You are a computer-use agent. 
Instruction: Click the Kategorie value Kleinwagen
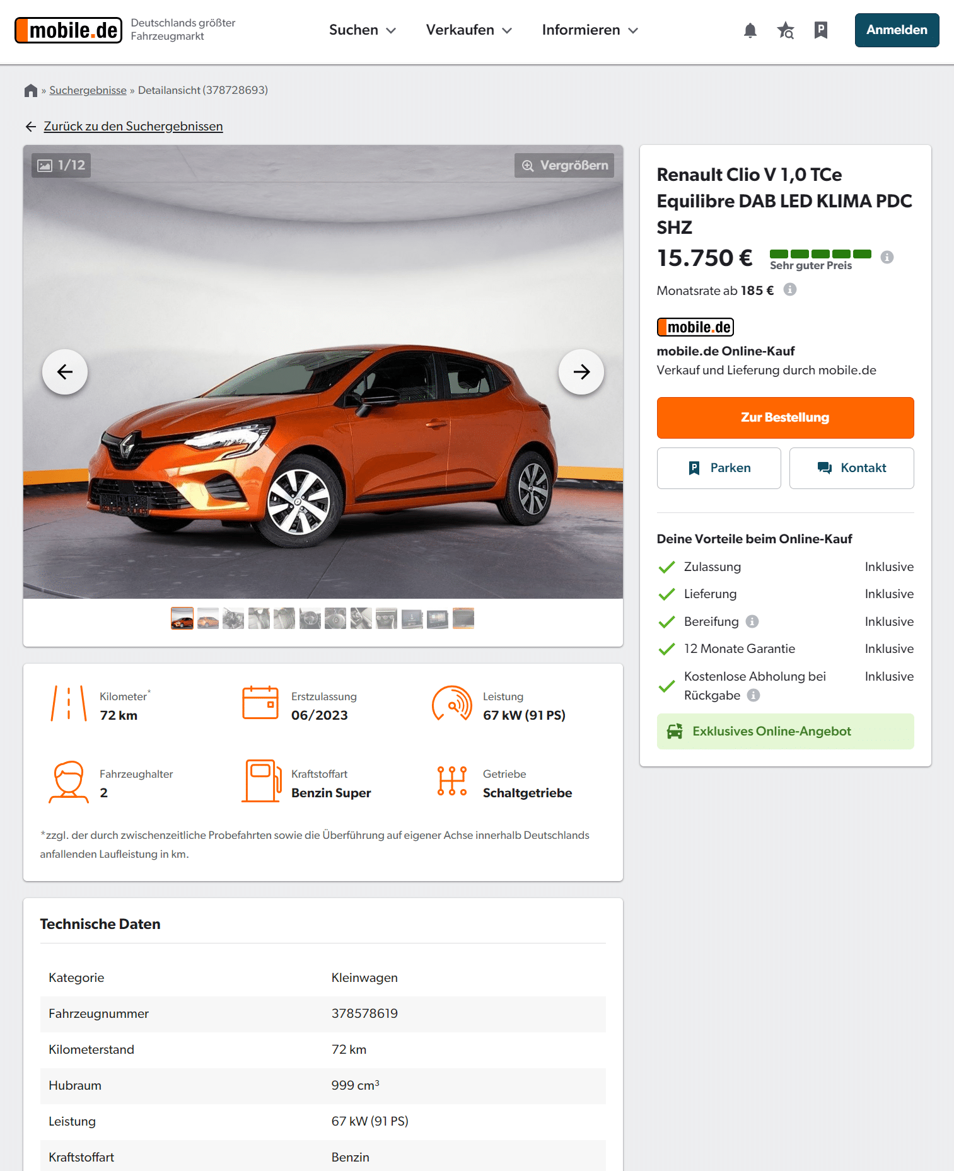364,978
